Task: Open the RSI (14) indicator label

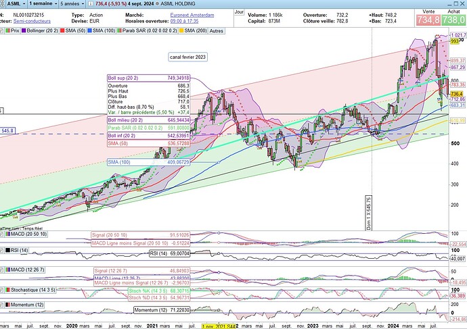Action: 19,250
